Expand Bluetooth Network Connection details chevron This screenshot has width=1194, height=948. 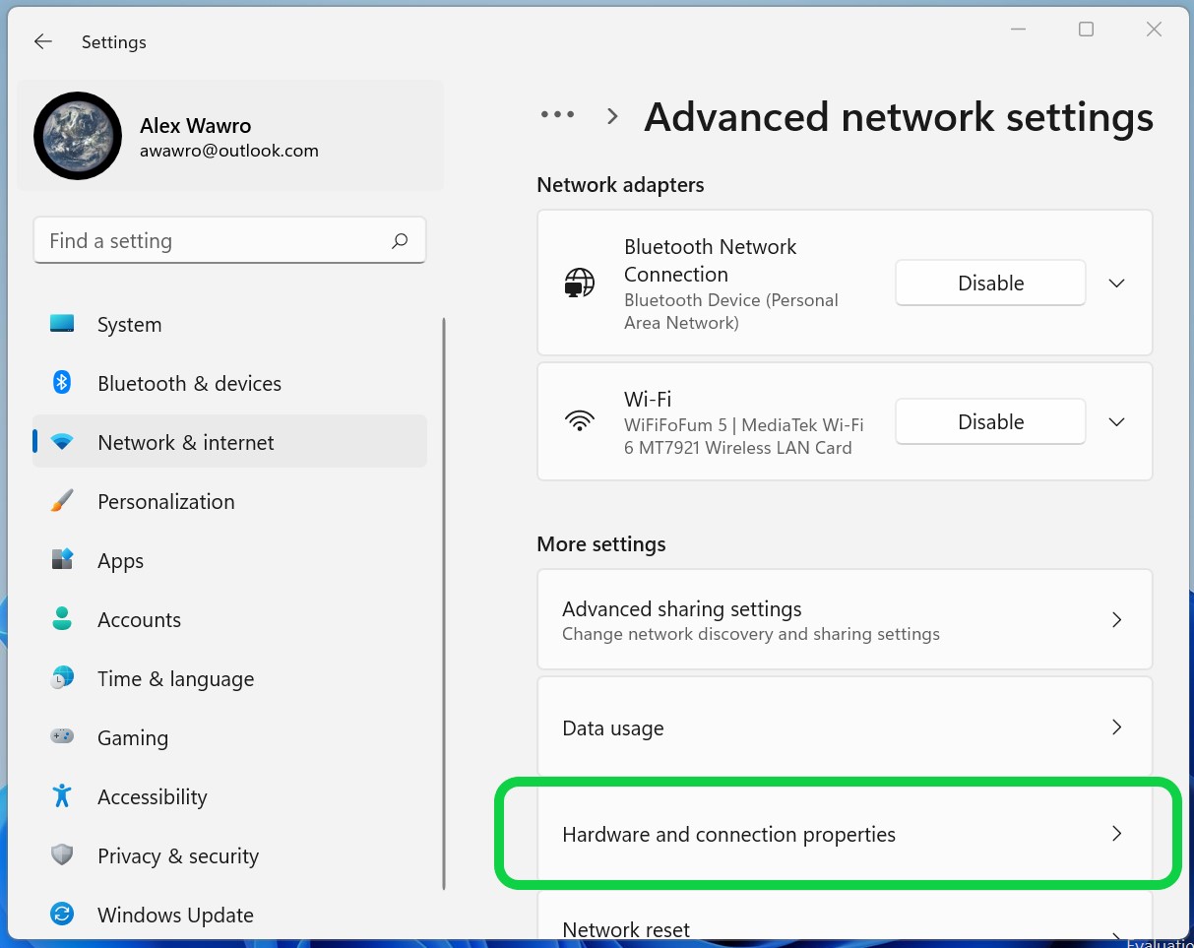1116,284
